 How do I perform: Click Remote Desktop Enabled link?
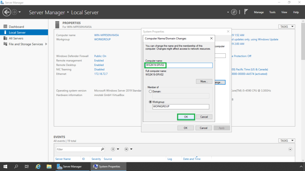[x=99, y=65]
